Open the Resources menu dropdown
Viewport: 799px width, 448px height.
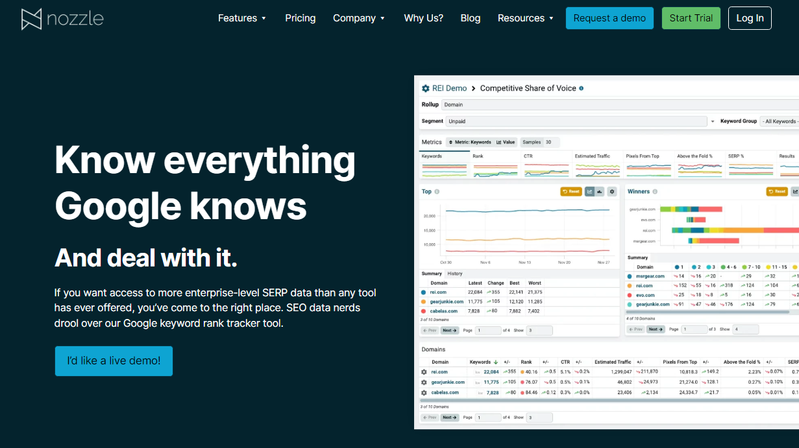526,18
